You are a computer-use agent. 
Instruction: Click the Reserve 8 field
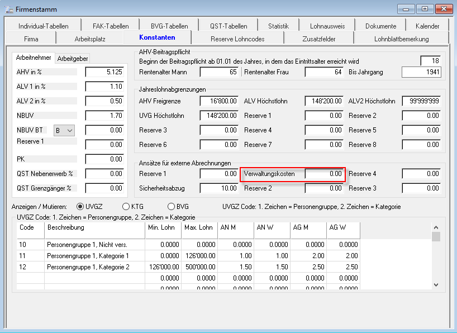coord(421,145)
